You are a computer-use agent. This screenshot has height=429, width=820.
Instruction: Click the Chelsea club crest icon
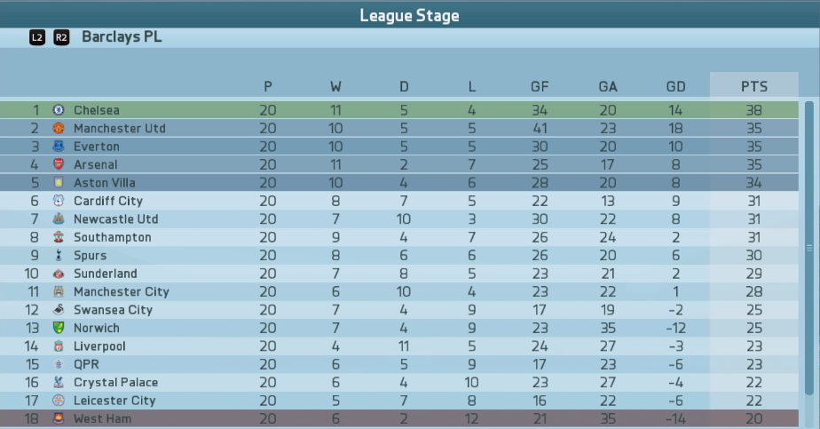pyautogui.click(x=58, y=110)
